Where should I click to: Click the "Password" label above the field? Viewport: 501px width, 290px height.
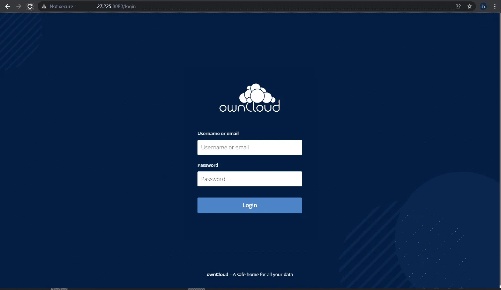coord(208,165)
